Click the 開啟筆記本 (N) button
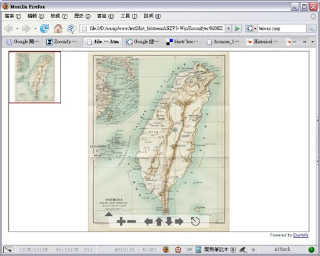This screenshot has width=320, height=256. click(x=220, y=250)
